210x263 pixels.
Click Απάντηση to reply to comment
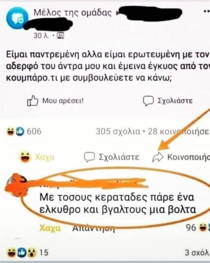[94, 228]
